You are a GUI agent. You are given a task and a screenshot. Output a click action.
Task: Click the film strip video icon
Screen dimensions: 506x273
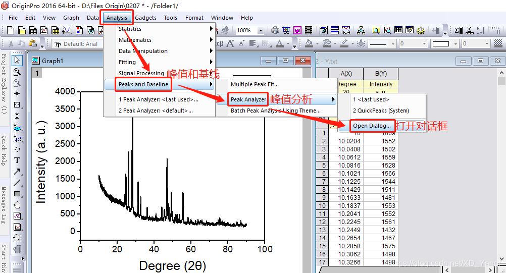[x=309, y=30]
